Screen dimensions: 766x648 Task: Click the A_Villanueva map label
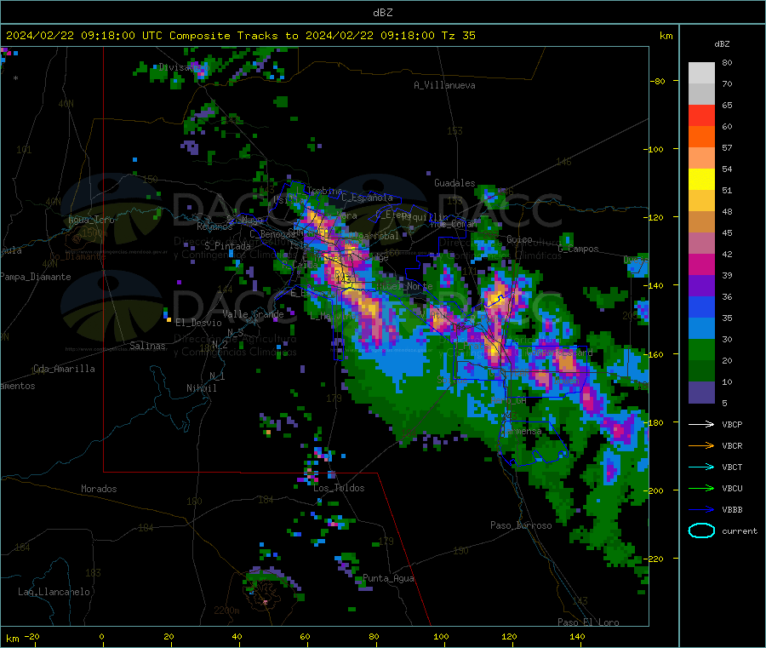tap(444, 85)
